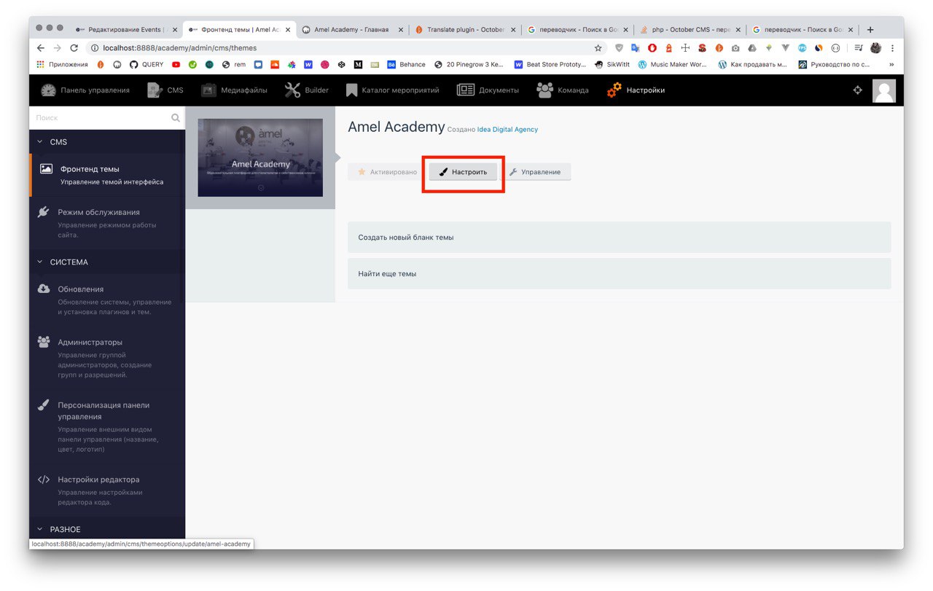Viewport: 933px width, 591px height.
Task: Click the Активировано star button
Action: coord(386,172)
